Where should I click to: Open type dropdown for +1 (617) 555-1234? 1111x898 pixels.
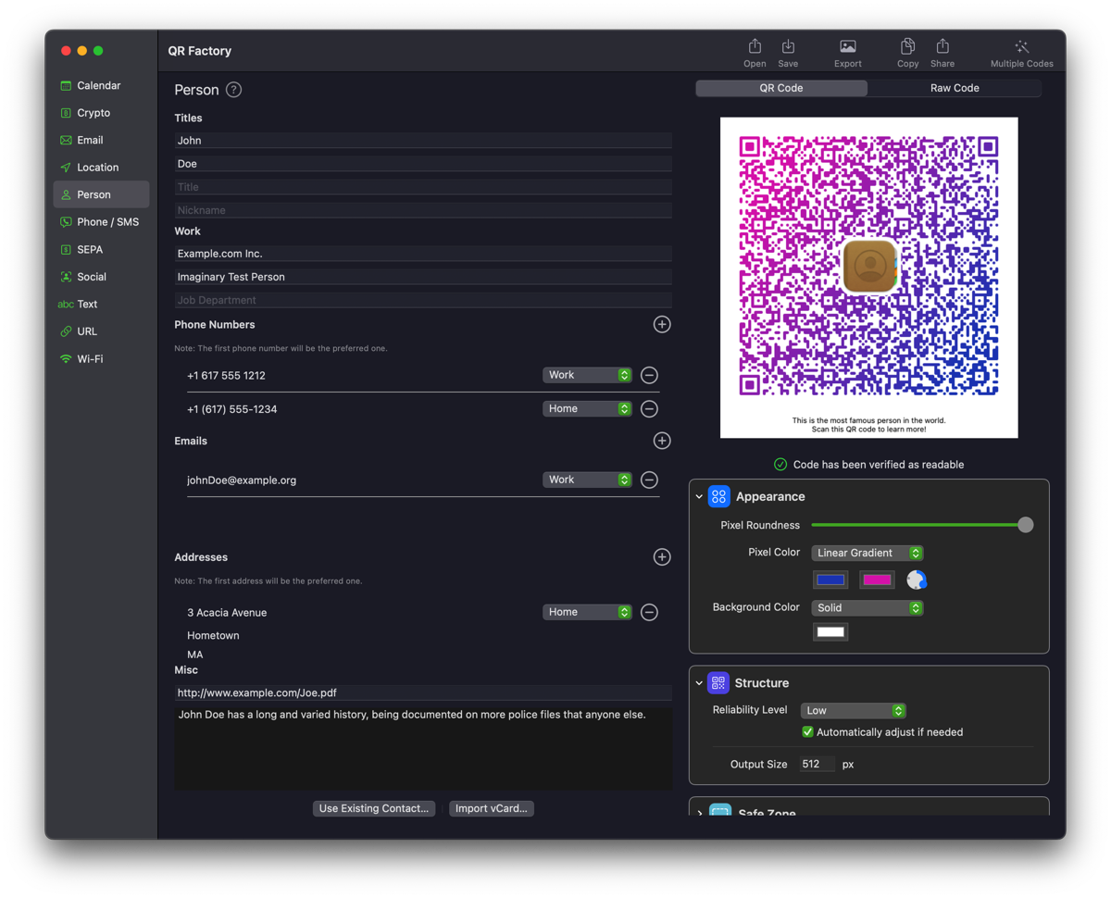(587, 408)
